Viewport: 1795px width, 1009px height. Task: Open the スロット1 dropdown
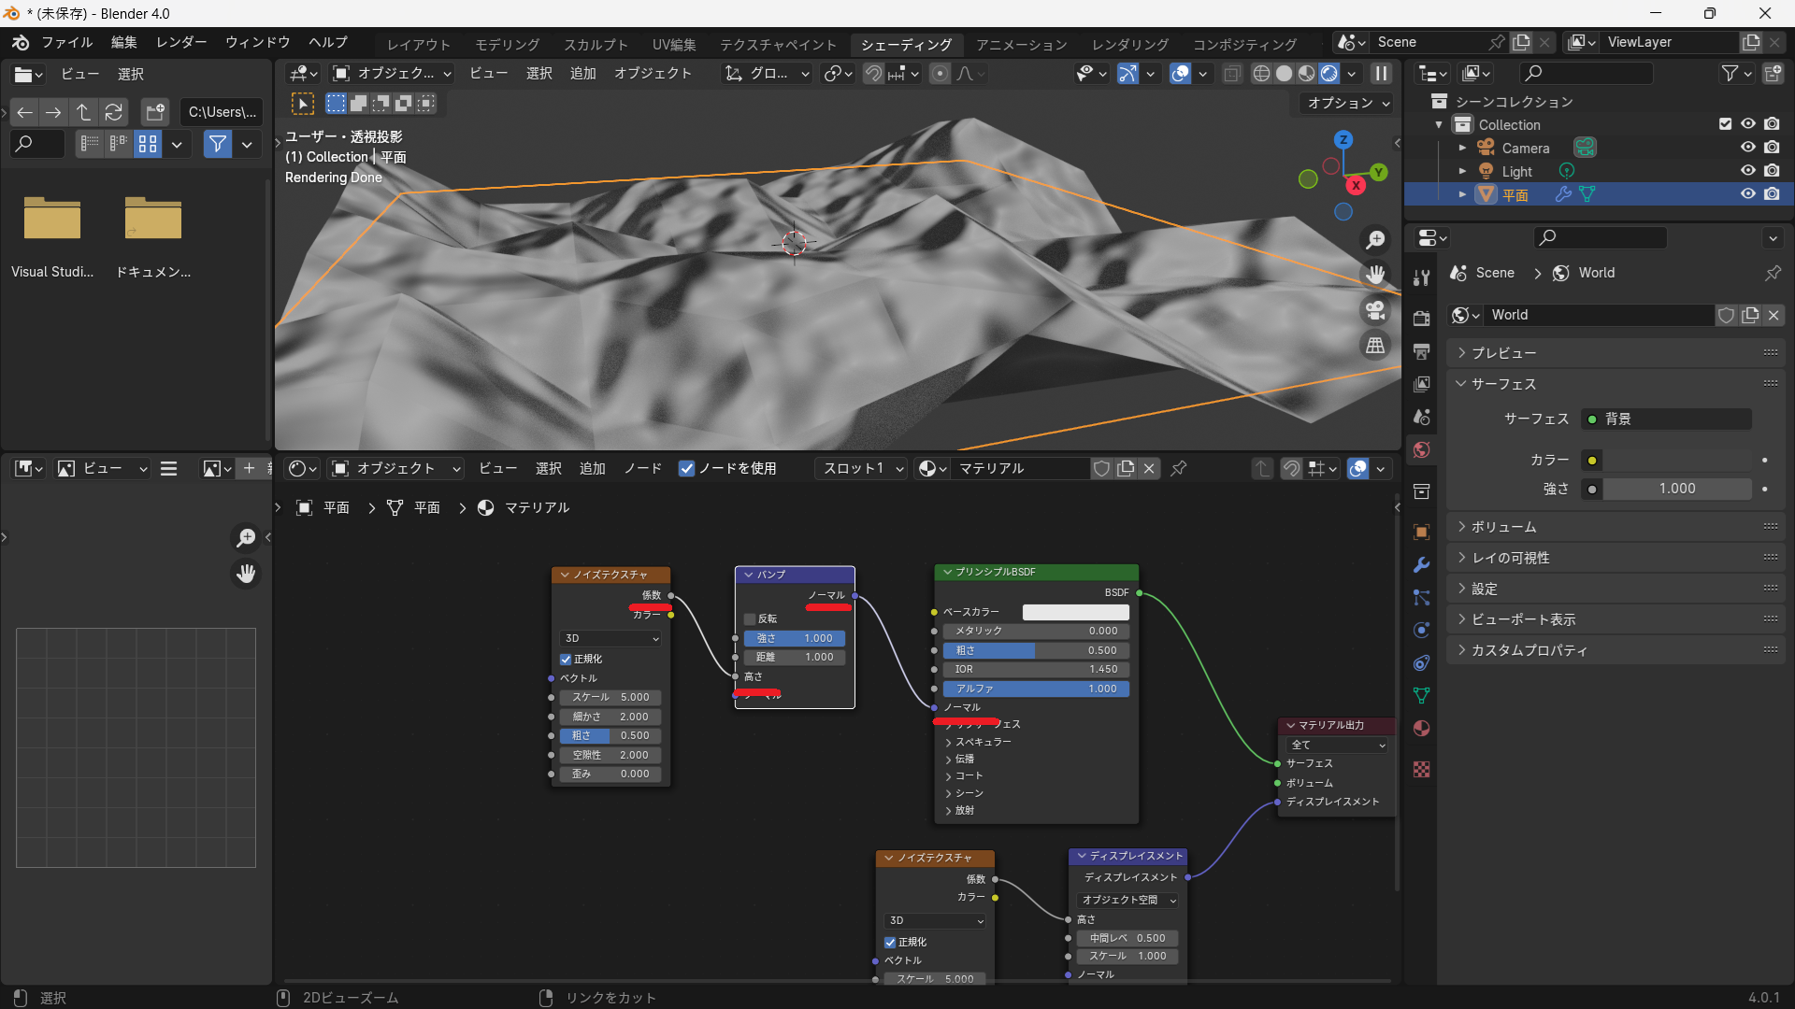click(862, 469)
